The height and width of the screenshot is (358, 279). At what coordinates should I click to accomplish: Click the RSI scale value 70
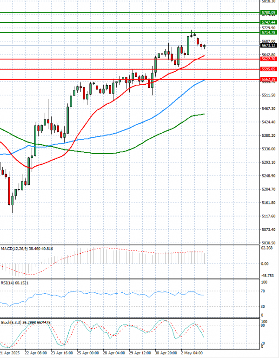(263, 291)
